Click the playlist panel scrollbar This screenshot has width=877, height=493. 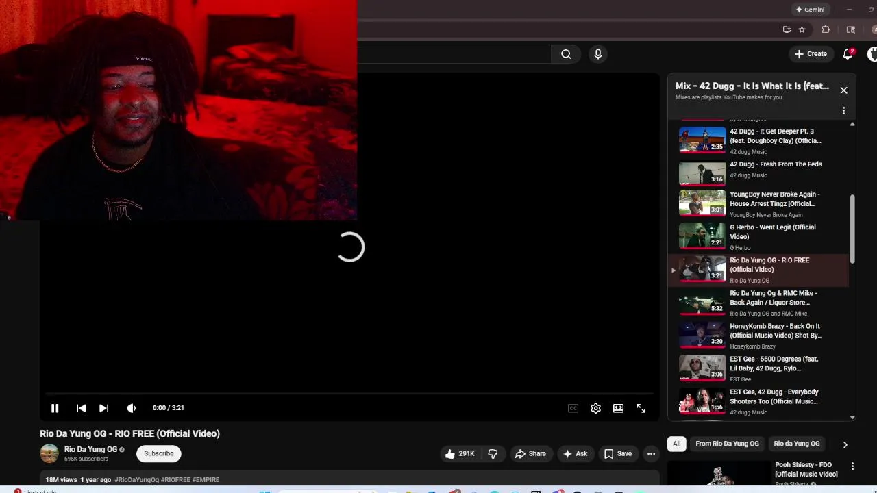pyautogui.click(x=852, y=229)
